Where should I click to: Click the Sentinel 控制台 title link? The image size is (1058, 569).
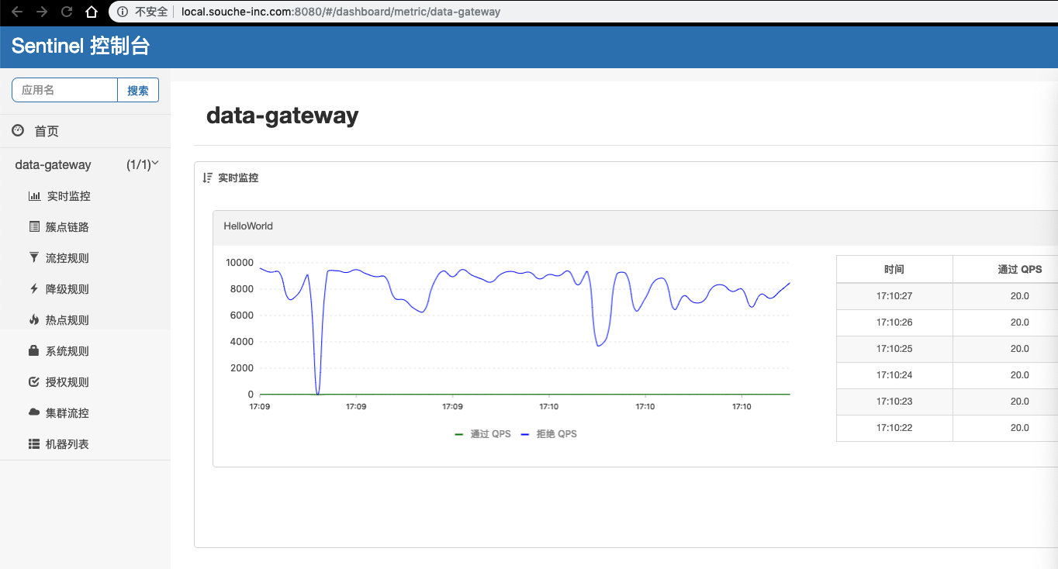coord(81,47)
